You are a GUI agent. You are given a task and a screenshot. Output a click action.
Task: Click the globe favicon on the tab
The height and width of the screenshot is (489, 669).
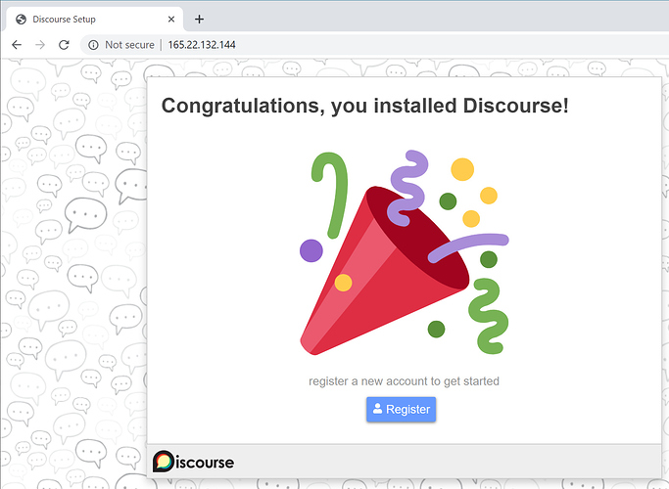[21, 20]
